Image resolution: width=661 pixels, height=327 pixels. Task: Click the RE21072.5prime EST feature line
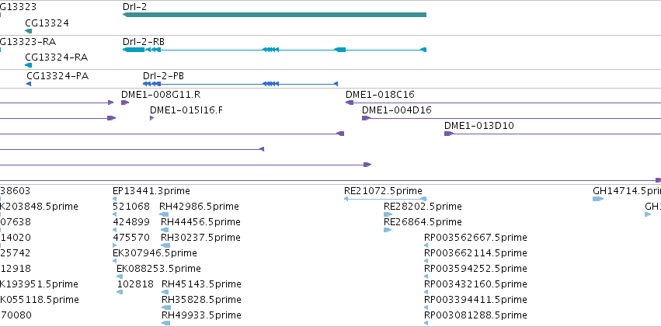(x=385, y=199)
